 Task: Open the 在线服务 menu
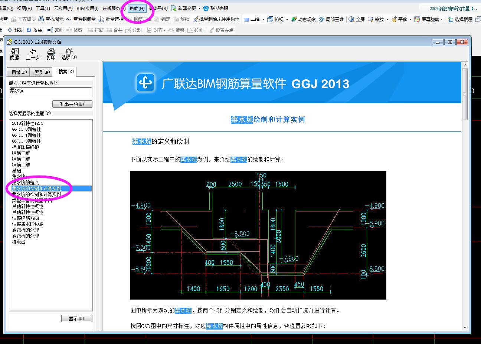click(x=114, y=8)
